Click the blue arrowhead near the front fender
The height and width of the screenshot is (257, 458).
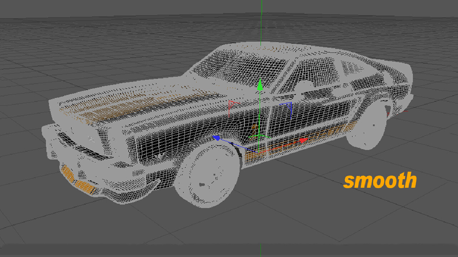[216, 138]
